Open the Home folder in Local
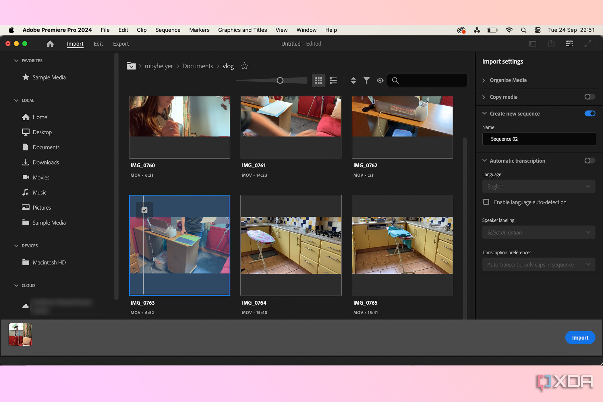 click(34, 117)
